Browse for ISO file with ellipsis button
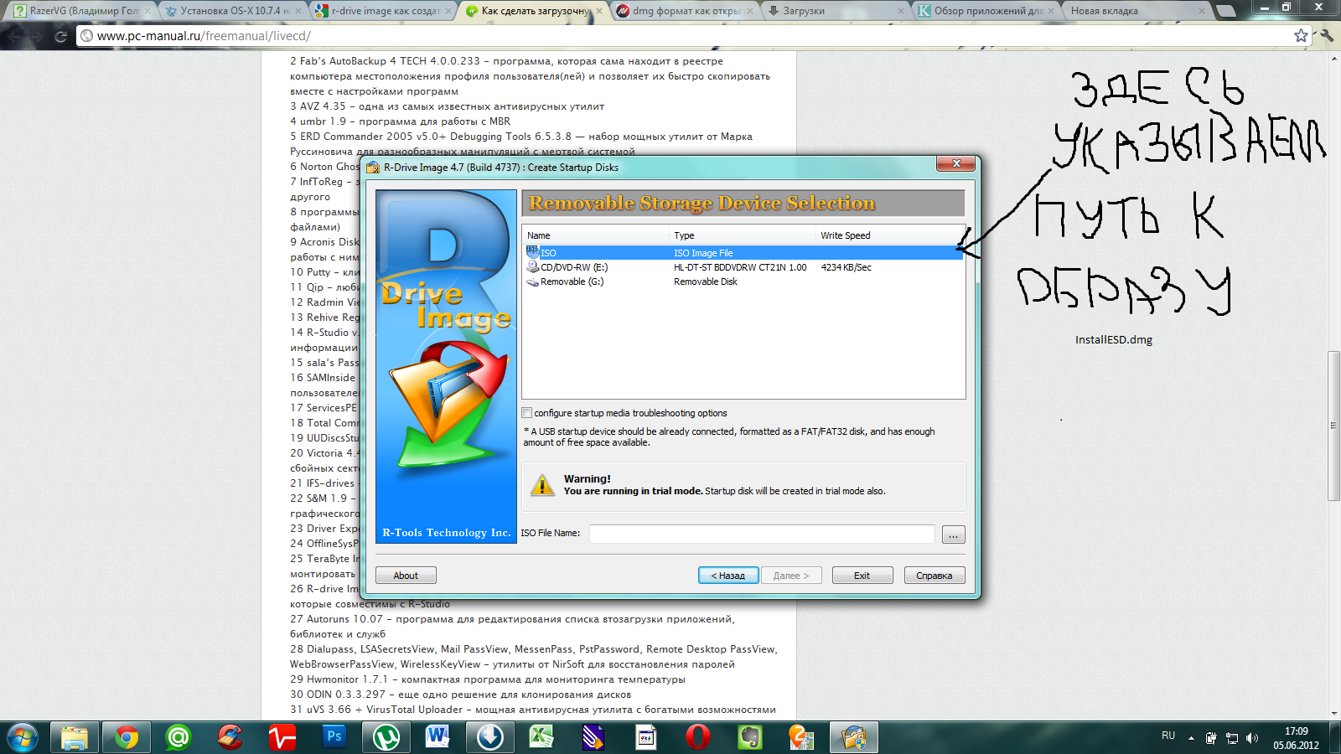 [953, 535]
